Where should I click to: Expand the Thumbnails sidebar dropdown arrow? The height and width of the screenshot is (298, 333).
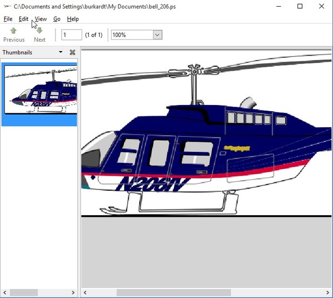click(x=60, y=52)
